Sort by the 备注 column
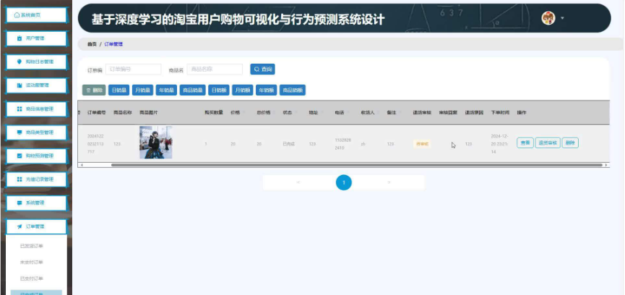The image size is (625, 295). coord(392,113)
